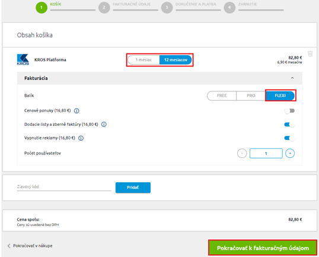Focus the Zľavový kód input field
This screenshot has height=257, width=319.
tap(64, 187)
